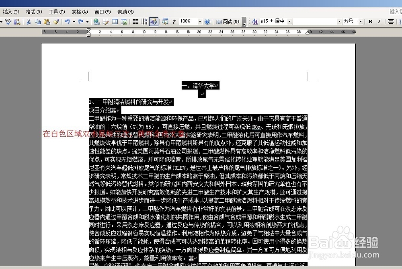The width and height of the screenshot is (402, 269).
Task: Apply italic formatting with the I button
Action: [379, 21]
